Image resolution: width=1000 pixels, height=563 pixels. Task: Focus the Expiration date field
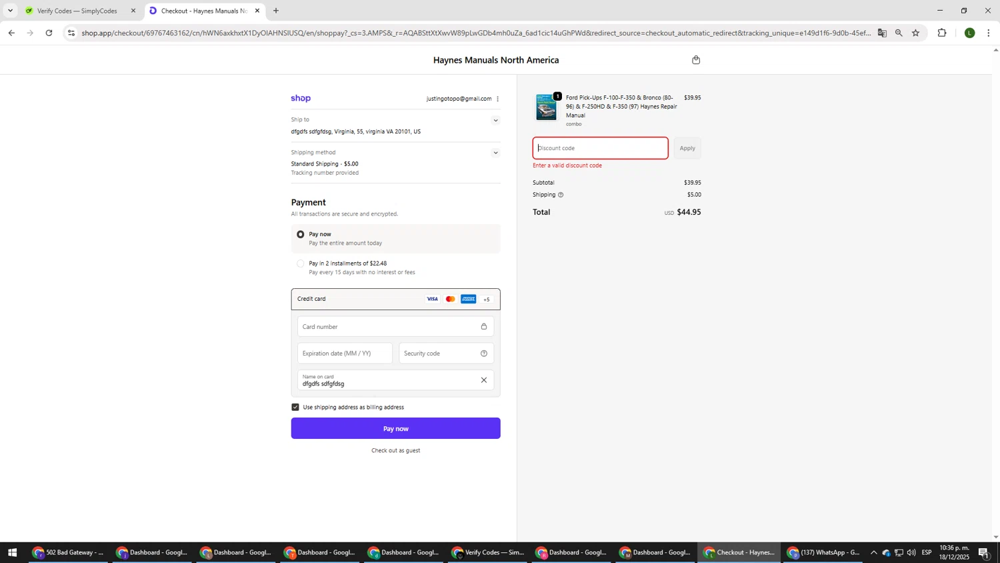(345, 354)
